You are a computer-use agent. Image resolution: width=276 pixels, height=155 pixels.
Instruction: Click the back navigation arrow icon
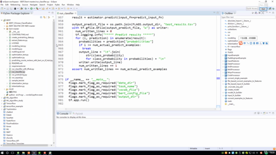pos(68,9)
